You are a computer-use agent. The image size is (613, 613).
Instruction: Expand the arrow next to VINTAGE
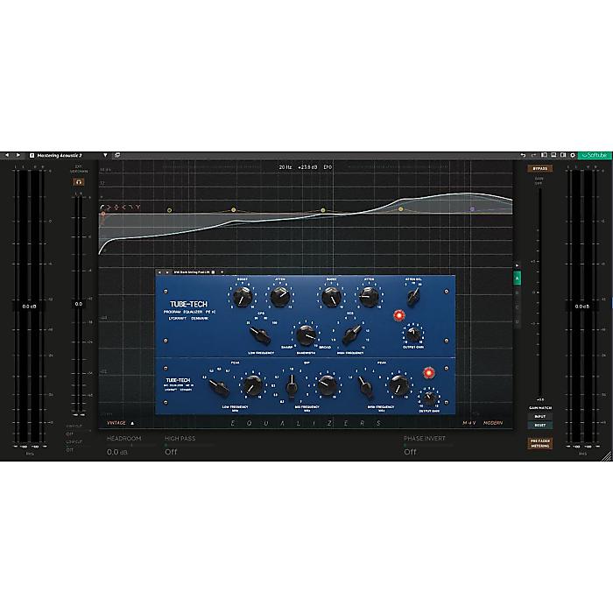(x=132, y=423)
